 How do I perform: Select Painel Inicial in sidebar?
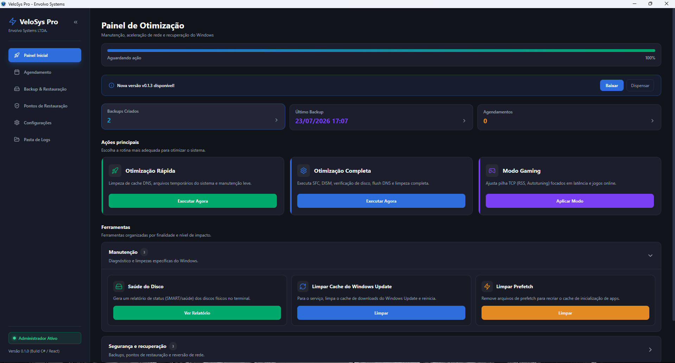tap(45, 55)
